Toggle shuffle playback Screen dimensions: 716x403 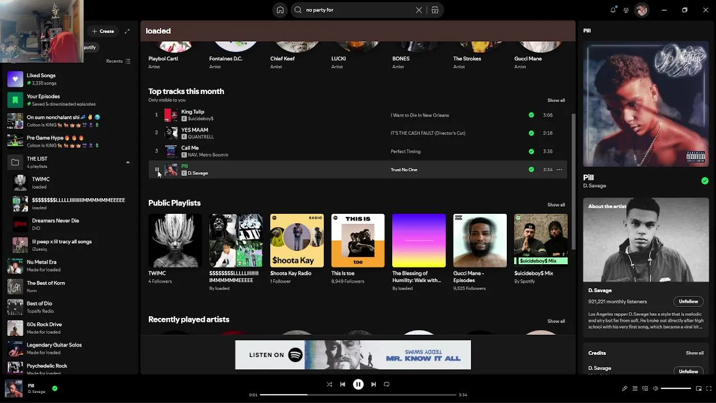coord(329,385)
